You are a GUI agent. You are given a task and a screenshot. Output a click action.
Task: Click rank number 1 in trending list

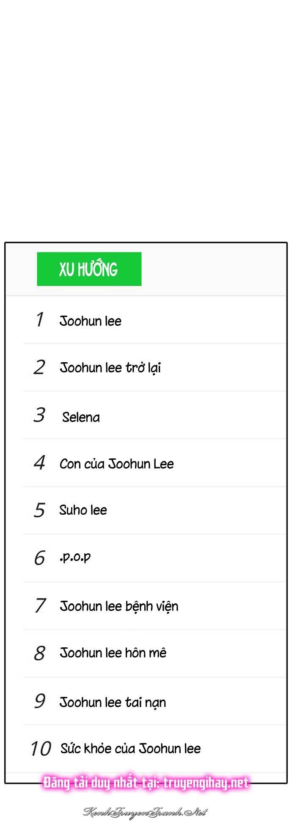coord(40,319)
